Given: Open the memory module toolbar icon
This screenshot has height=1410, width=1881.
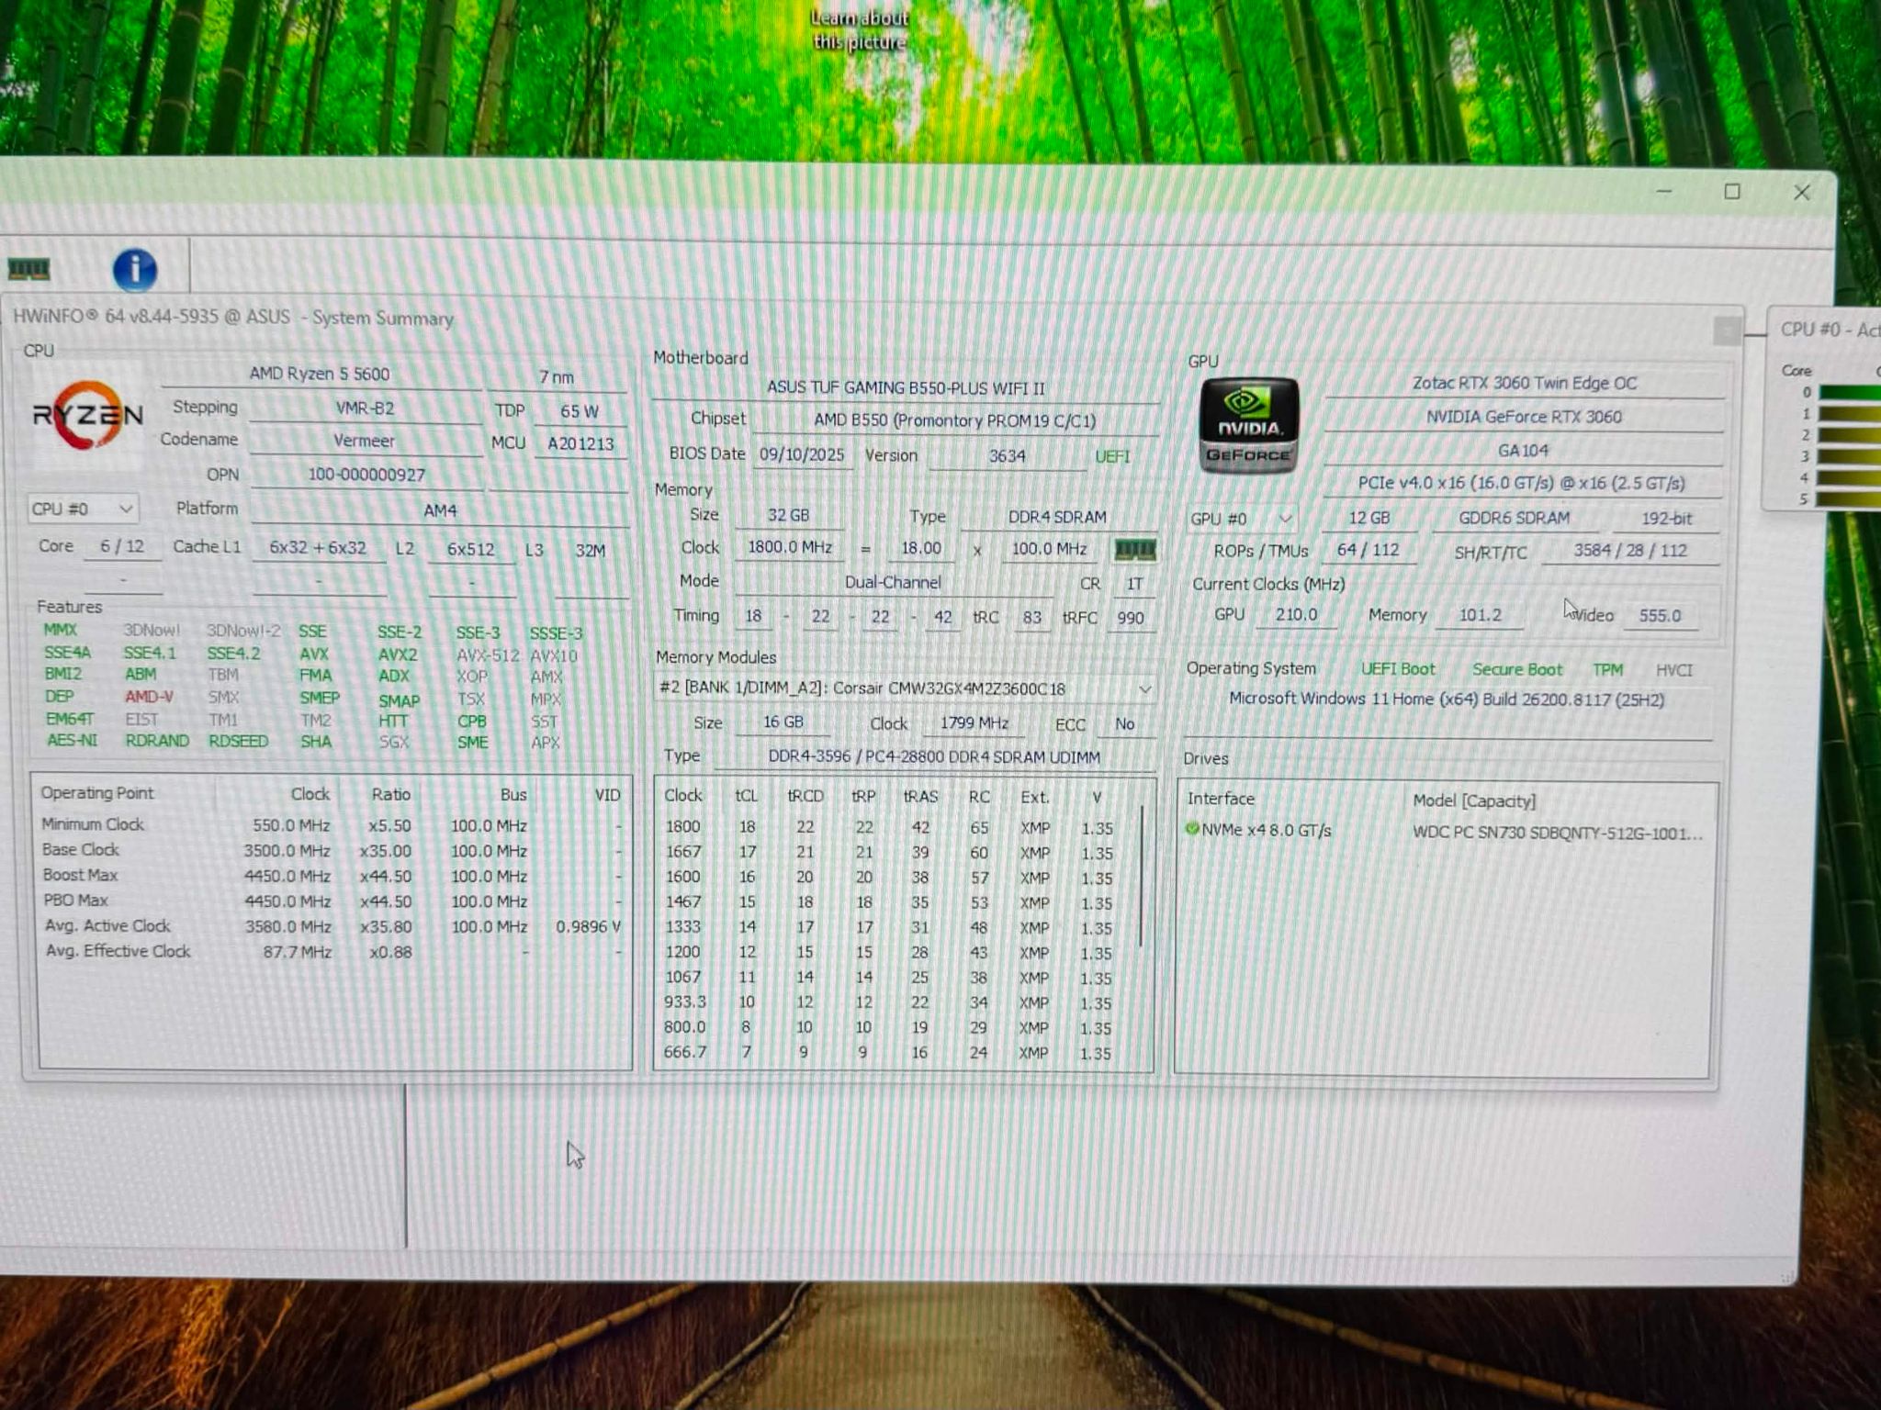Looking at the screenshot, I should tap(28, 269).
